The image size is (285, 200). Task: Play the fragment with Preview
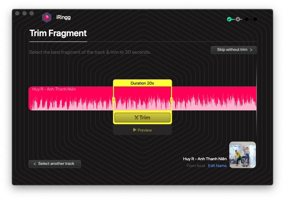[142, 130]
